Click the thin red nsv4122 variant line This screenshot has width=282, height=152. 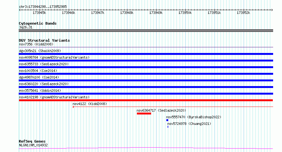click(x=173, y=107)
